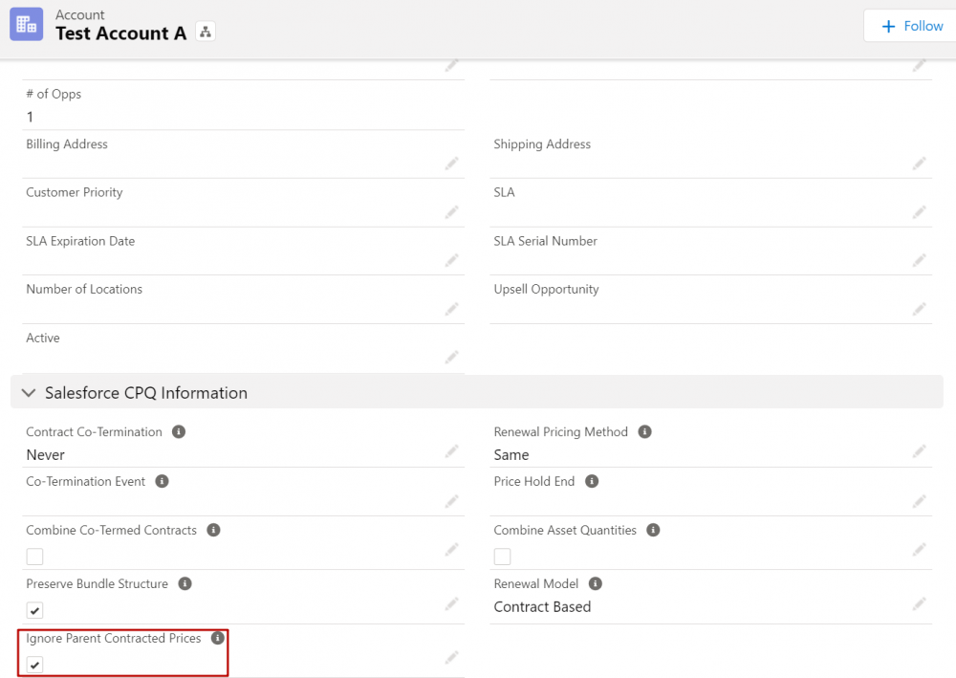The image size is (956, 678).
Task: Select the Never co-termination value
Action: click(45, 455)
